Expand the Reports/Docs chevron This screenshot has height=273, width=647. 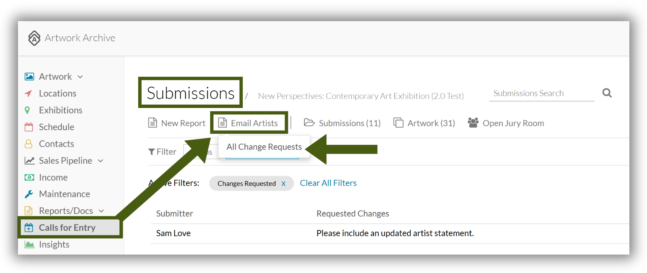click(101, 211)
